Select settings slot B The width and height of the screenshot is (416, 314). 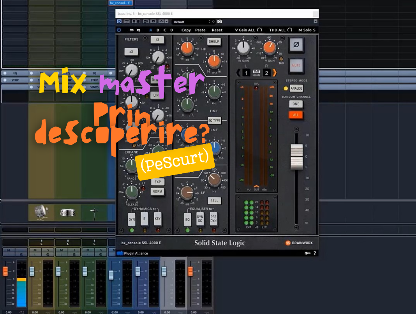(158, 30)
